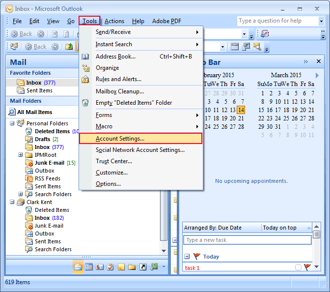Viewport: 330px width, 292px height.
Task: Click the Up One Level folder icon
Action: [69, 46]
